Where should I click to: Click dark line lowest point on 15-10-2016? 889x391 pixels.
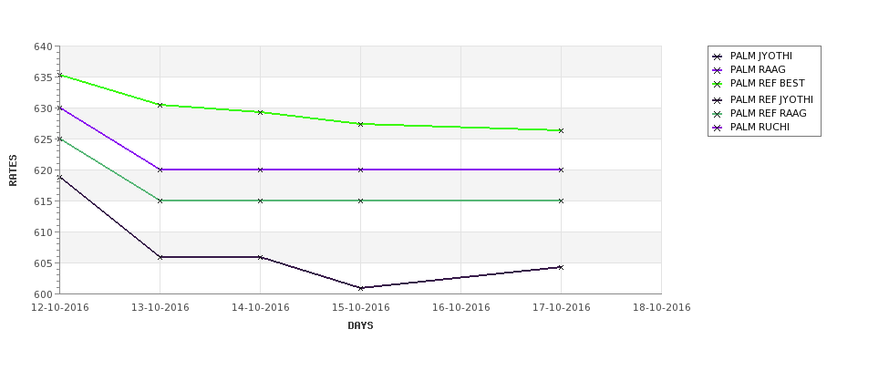tap(360, 288)
